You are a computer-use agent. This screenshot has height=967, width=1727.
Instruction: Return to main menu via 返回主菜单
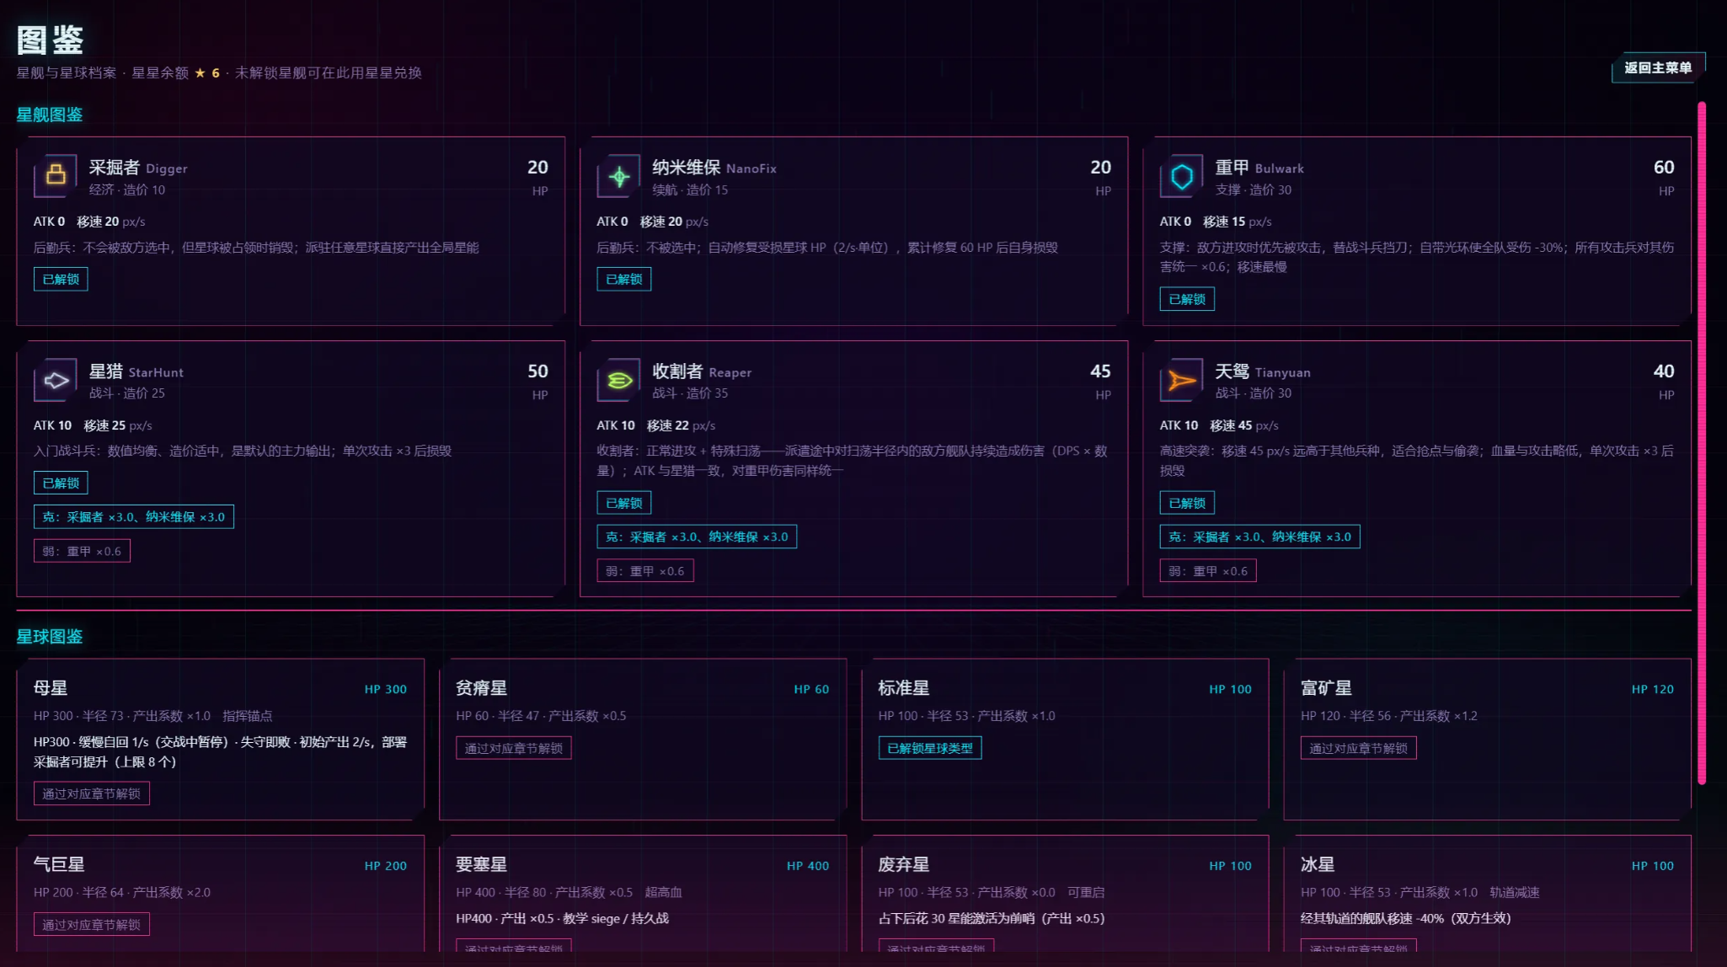point(1658,67)
